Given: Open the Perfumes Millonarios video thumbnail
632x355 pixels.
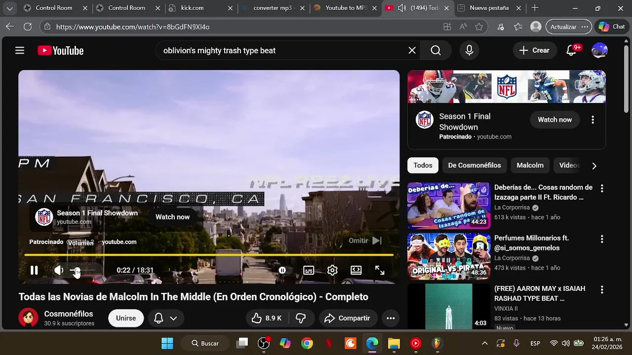Looking at the screenshot, I should pos(449,257).
